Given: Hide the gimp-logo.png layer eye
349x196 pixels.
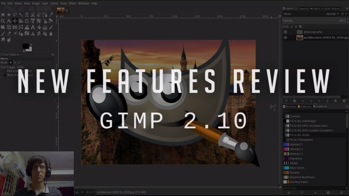Looking at the screenshot, I should tap(285, 32).
